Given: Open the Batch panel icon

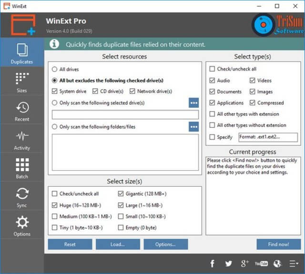Looking at the screenshot, I should [x=22, y=165].
